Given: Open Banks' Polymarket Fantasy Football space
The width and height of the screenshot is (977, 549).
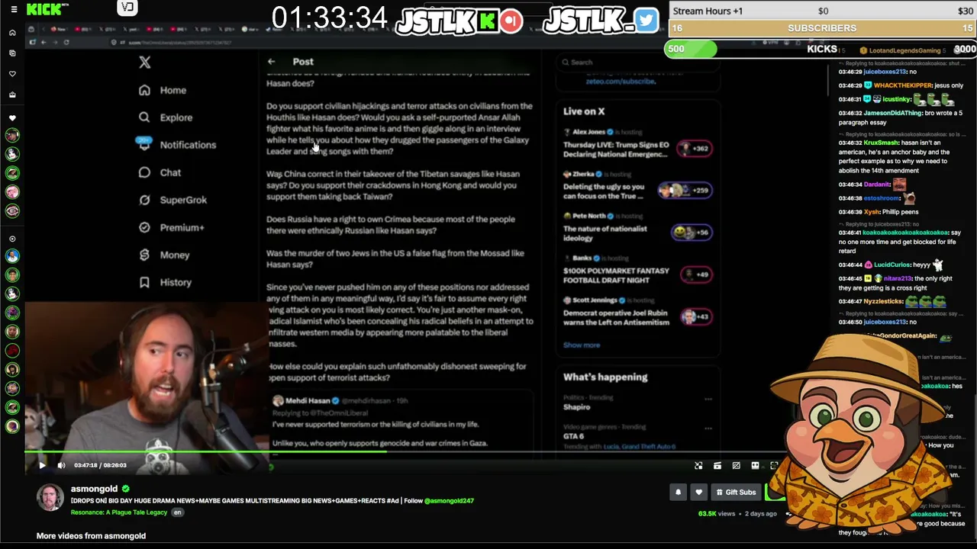Looking at the screenshot, I should tap(637, 270).
